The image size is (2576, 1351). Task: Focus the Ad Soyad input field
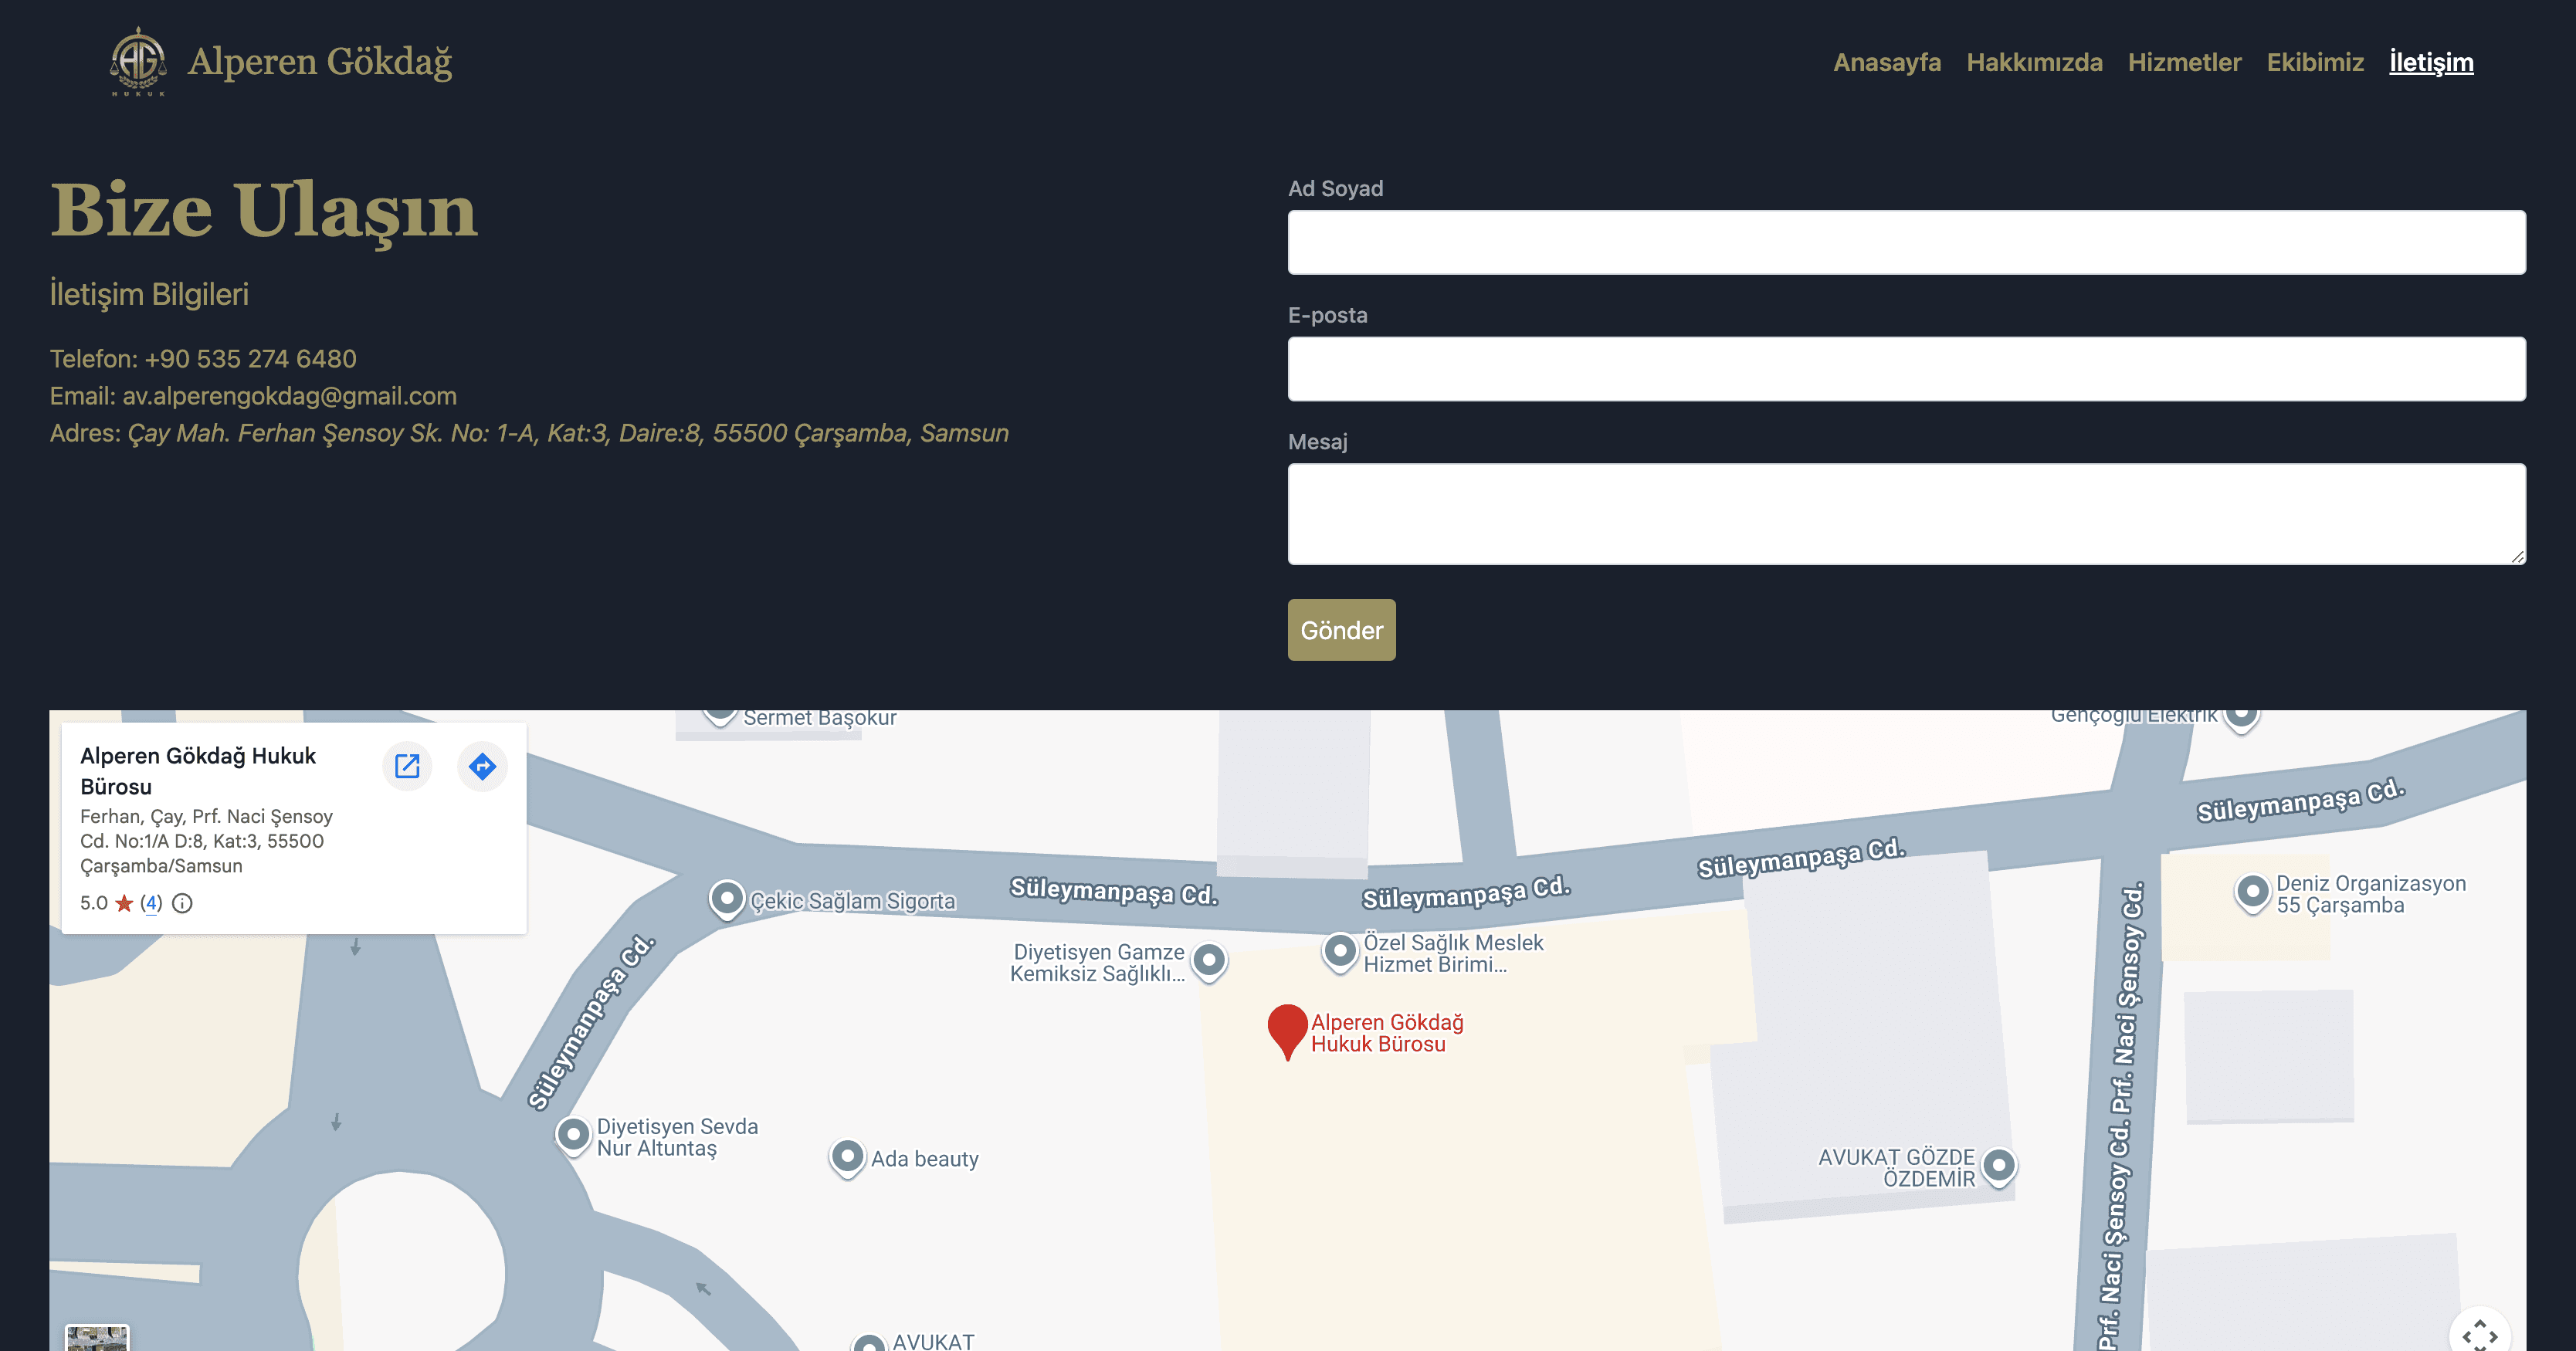1906,242
